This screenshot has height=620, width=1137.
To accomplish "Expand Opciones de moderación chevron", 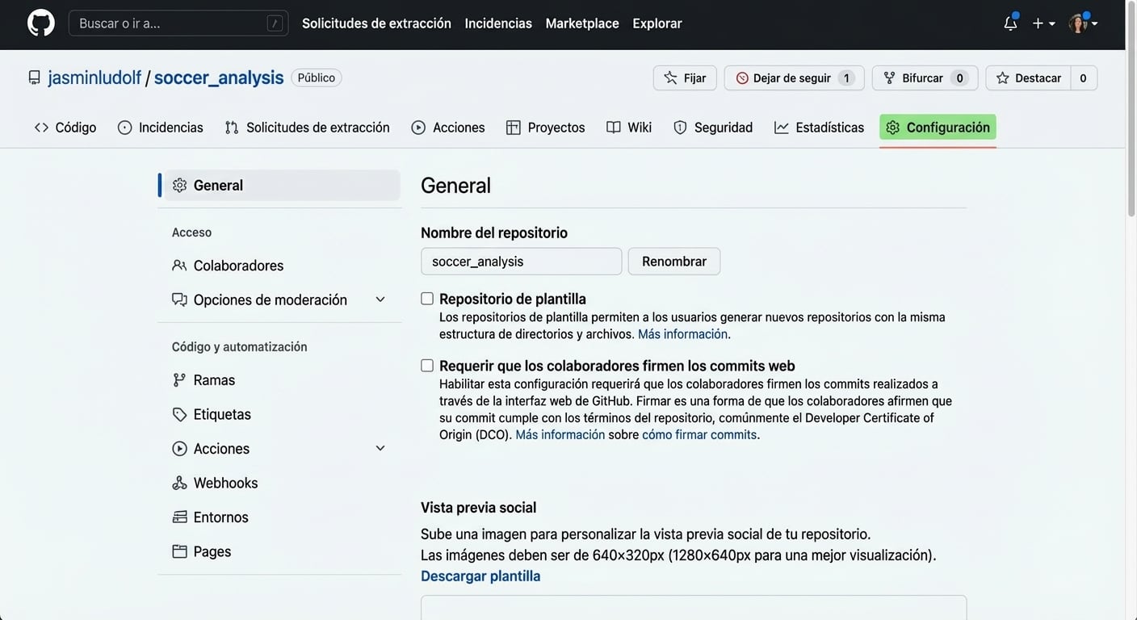I will point(380,300).
